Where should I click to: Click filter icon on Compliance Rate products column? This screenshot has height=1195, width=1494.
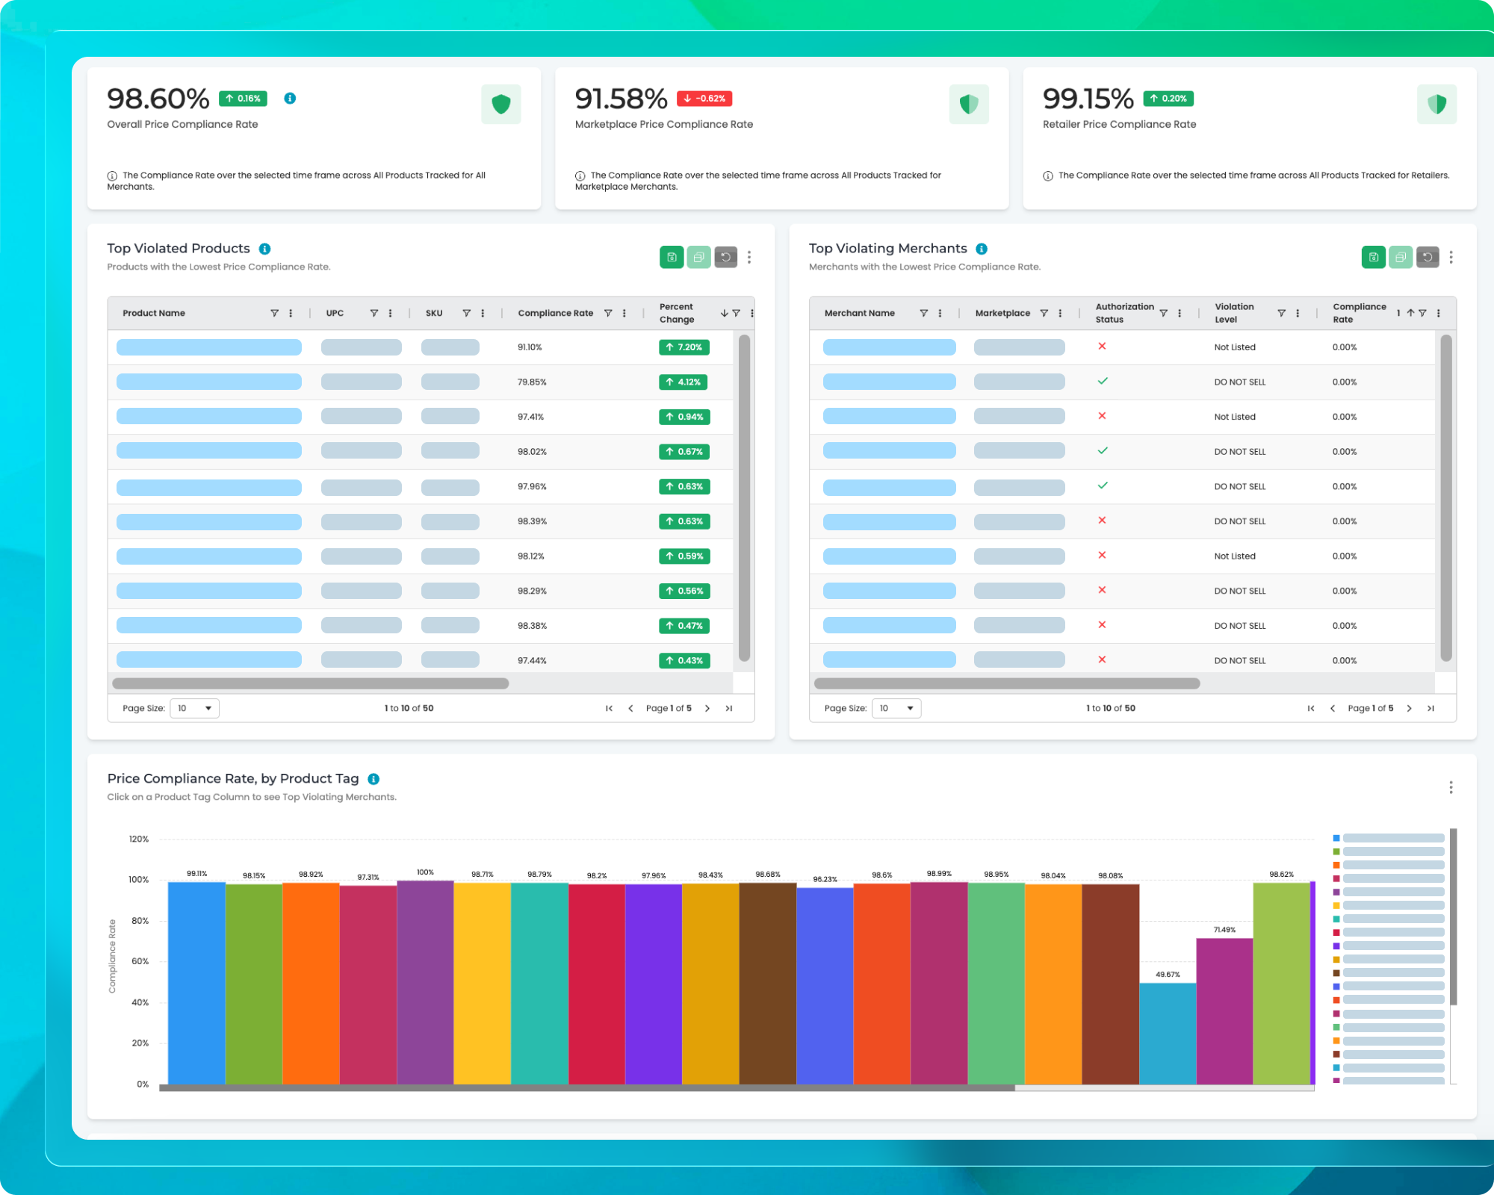click(608, 313)
